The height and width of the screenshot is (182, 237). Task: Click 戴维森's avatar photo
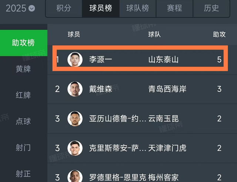75,89
